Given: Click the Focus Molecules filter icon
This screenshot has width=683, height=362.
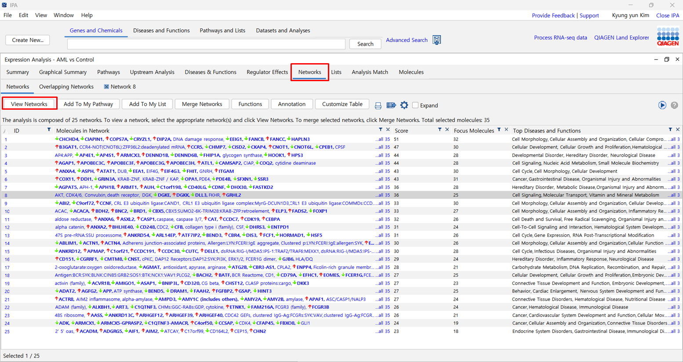Looking at the screenshot, I should [499, 130].
